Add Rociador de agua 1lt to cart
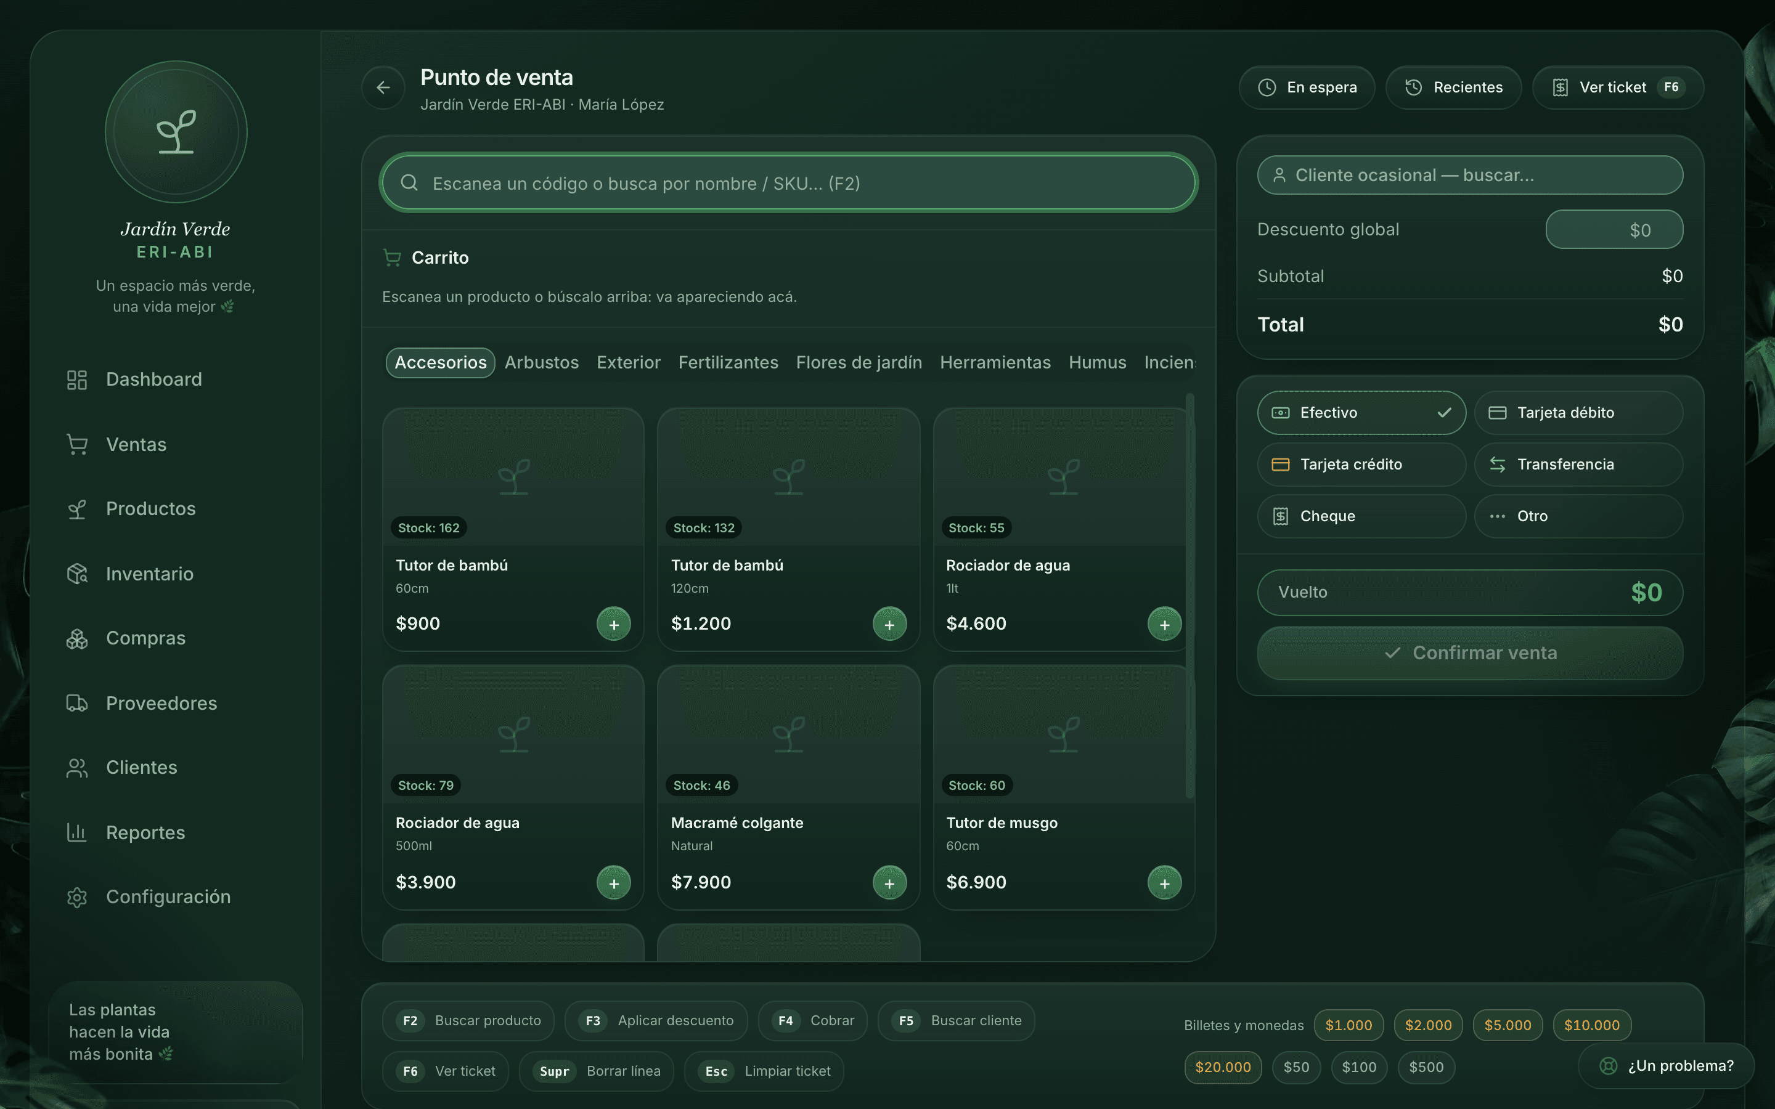 click(1164, 624)
